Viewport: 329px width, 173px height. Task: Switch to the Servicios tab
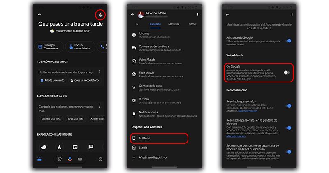point(174,24)
